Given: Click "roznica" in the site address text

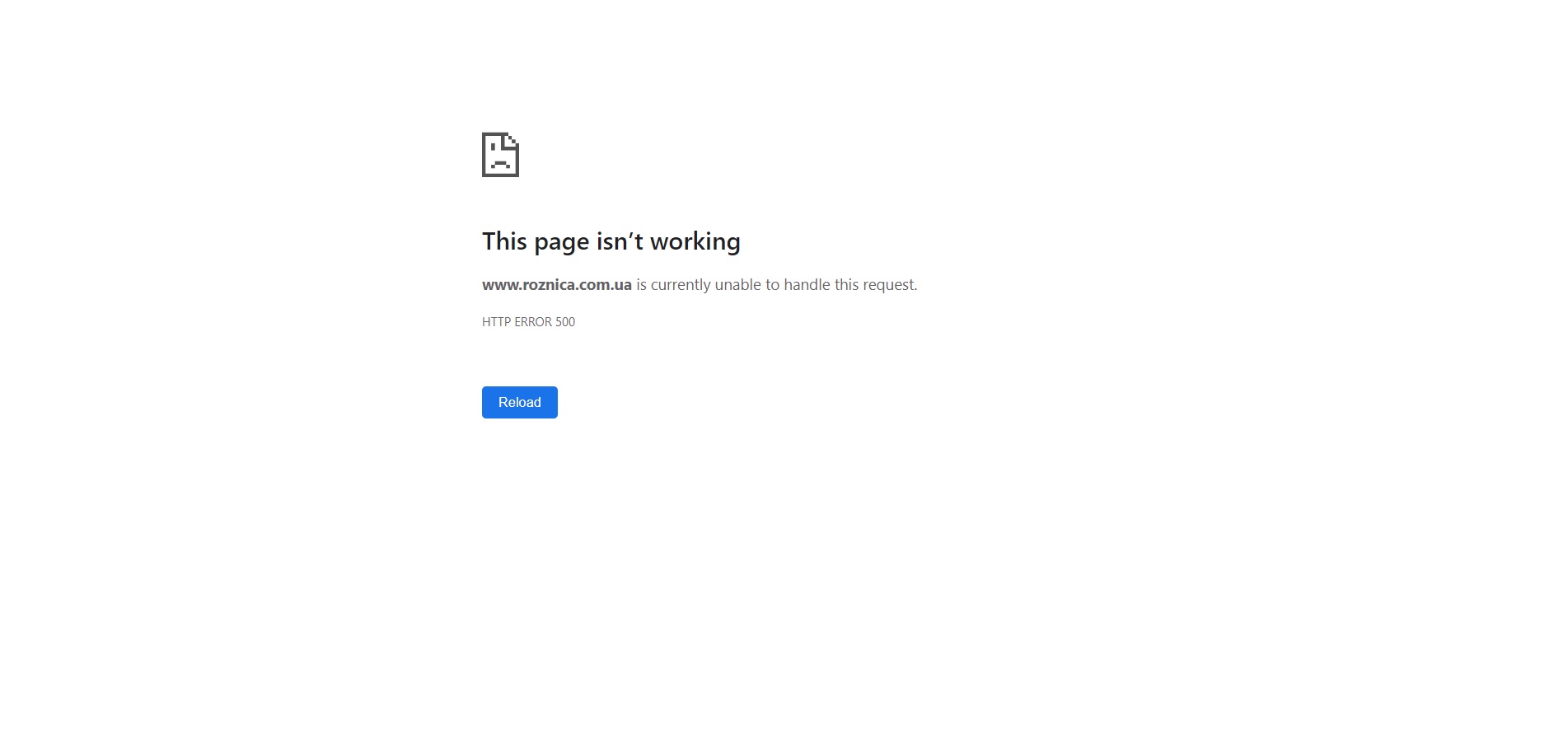Looking at the screenshot, I should [549, 284].
